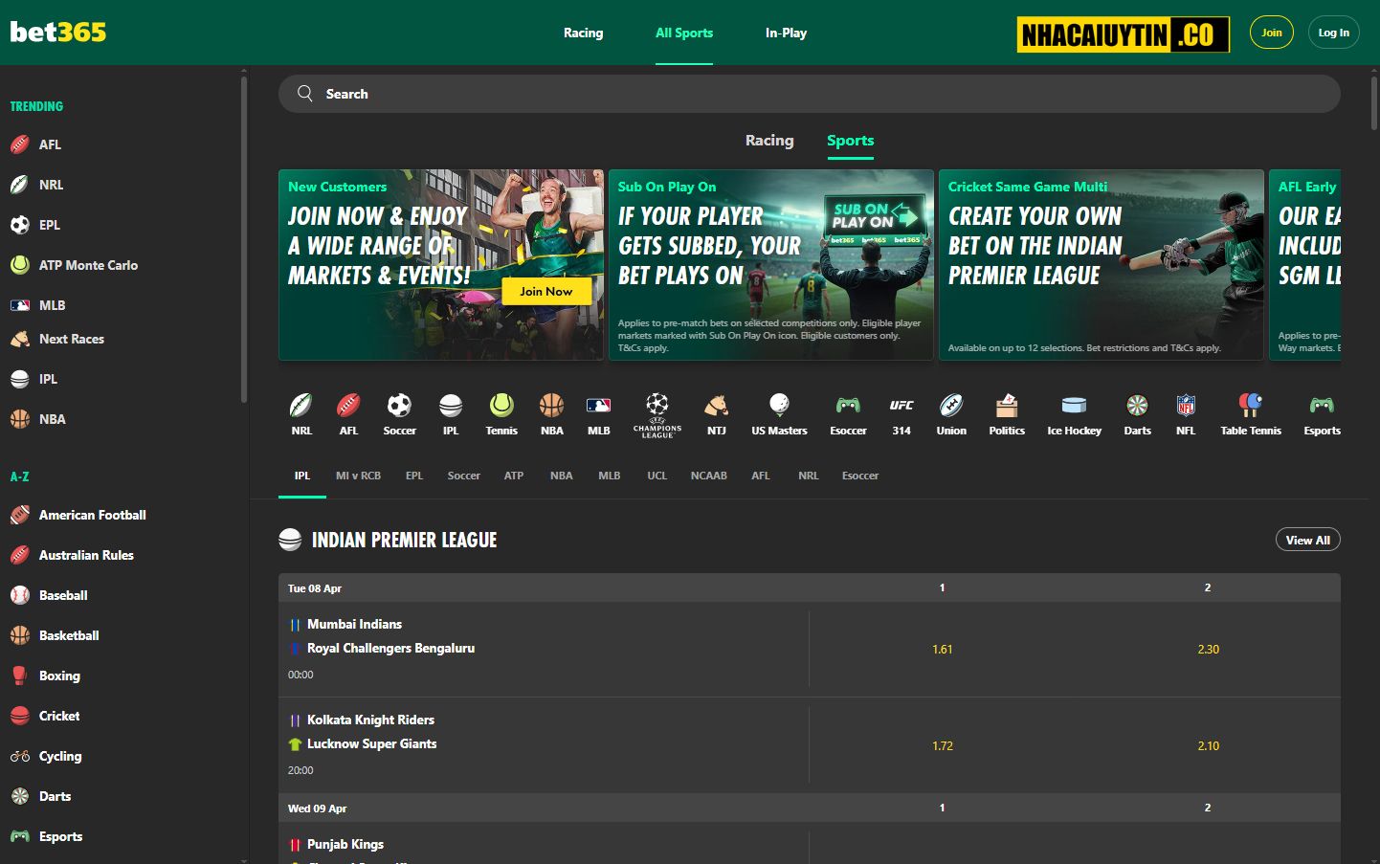Screen dimensions: 1380x864
Task: Bet on Lucknow Super Giants at 2.10
Action: [1208, 745]
